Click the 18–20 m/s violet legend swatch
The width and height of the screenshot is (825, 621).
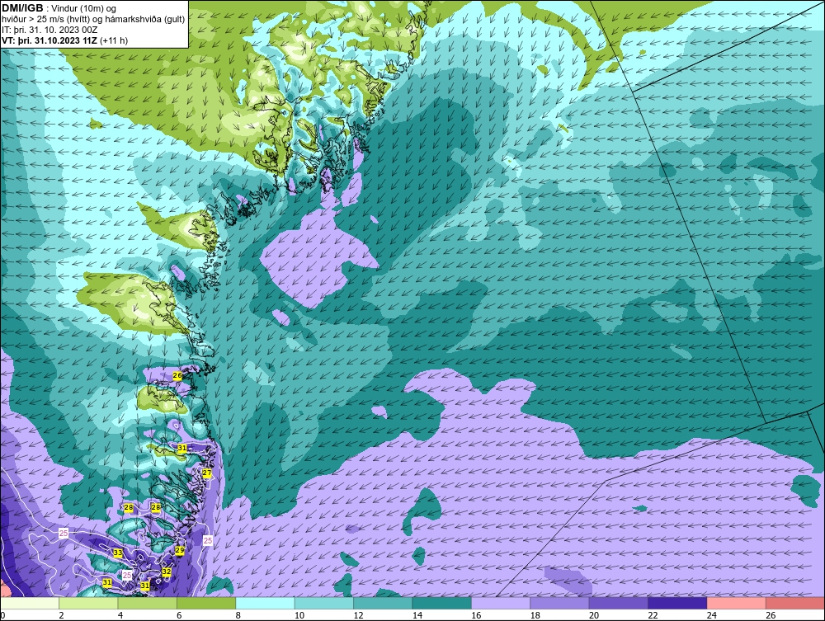coord(560,603)
